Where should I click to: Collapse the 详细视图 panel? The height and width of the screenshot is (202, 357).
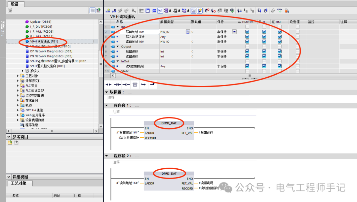click(x=9, y=177)
